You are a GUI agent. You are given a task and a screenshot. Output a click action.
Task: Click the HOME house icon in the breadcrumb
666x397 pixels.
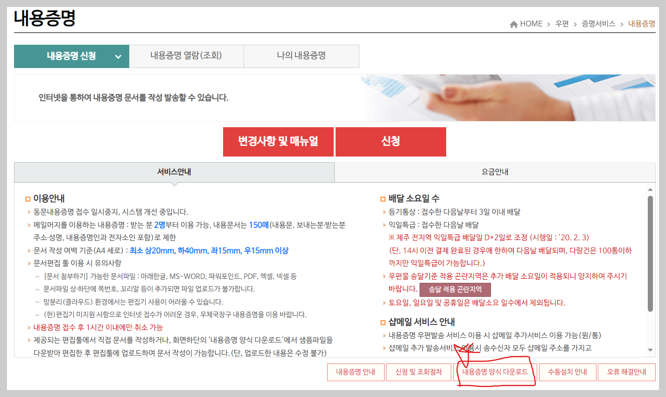(x=514, y=23)
